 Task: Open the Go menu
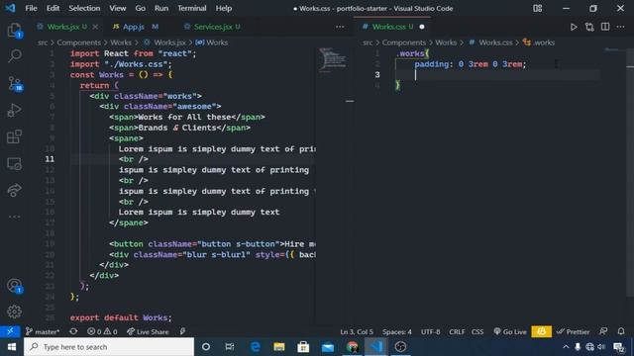[141, 8]
